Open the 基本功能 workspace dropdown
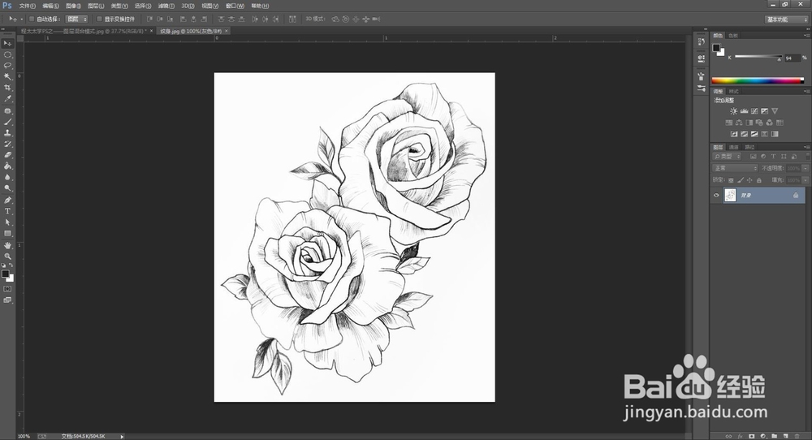Image resolution: width=812 pixels, height=440 pixels. point(786,19)
